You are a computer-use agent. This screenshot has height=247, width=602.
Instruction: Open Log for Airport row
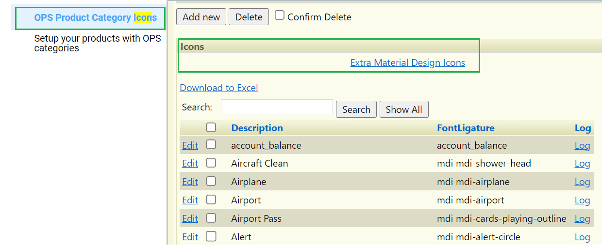(582, 200)
